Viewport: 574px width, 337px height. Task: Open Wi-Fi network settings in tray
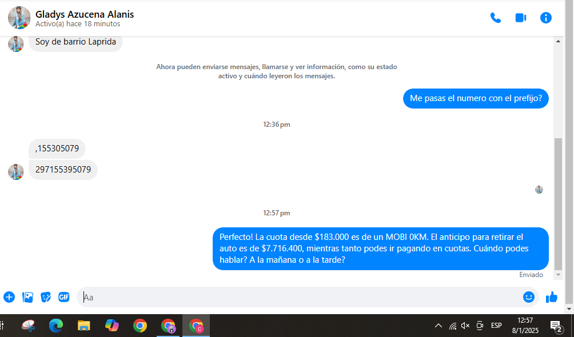(x=453, y=326)
